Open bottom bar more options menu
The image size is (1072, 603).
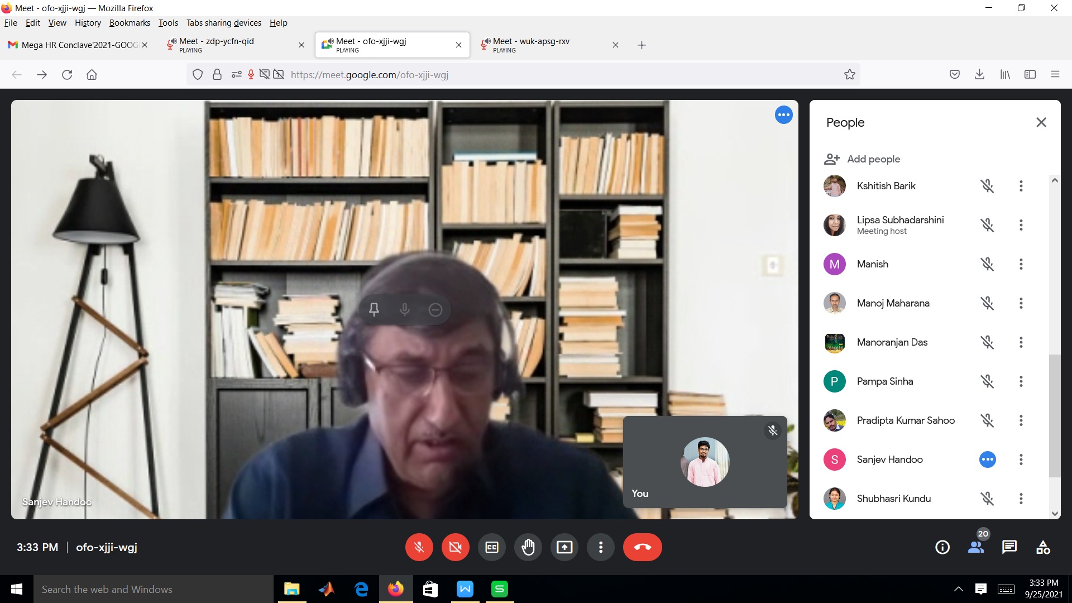coord(600,547)
